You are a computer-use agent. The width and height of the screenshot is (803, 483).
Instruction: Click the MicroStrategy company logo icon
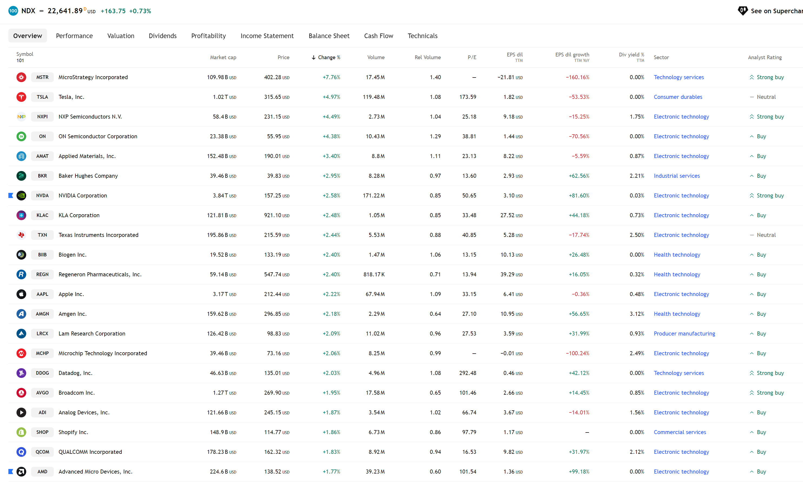pos(21,77)
